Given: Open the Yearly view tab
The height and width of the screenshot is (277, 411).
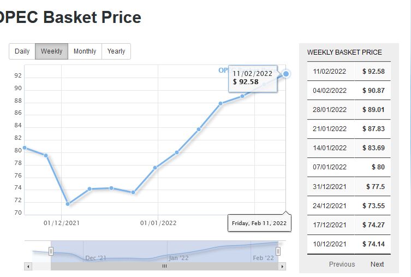Looking at the screenshot, I should pos(116,51).
